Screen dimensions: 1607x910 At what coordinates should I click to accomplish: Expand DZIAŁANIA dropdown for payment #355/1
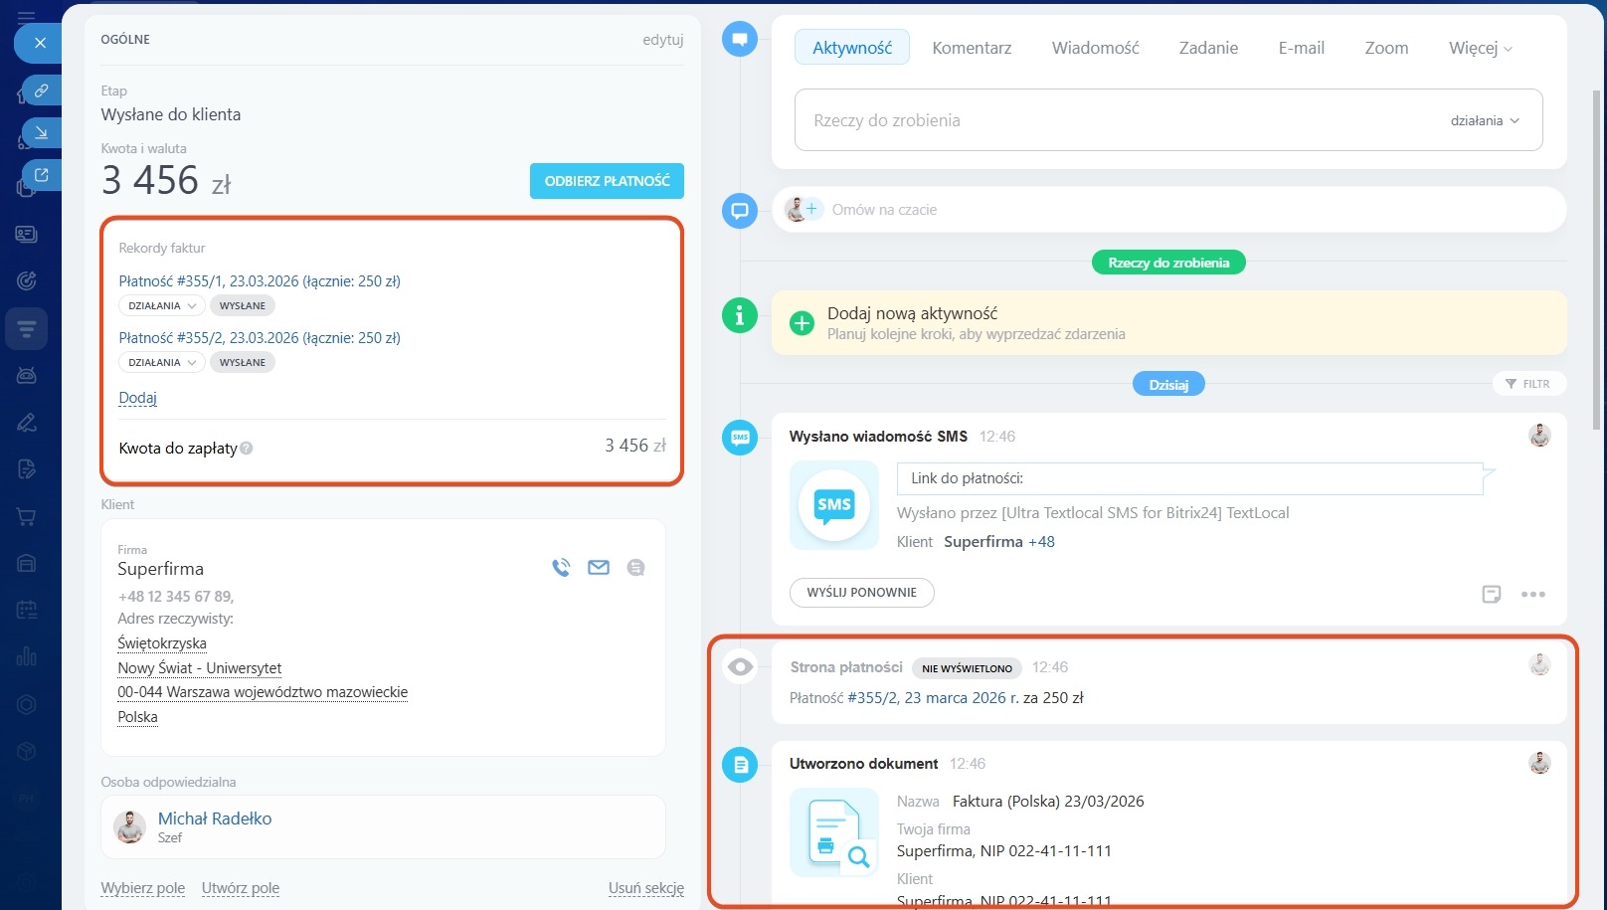pos(162,306)
